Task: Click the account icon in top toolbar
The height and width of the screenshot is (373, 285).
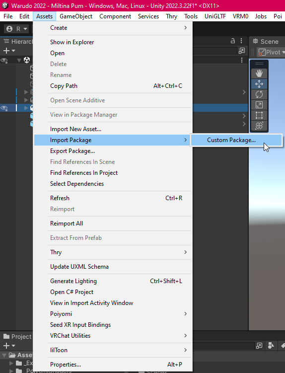Action: [9, 29]
